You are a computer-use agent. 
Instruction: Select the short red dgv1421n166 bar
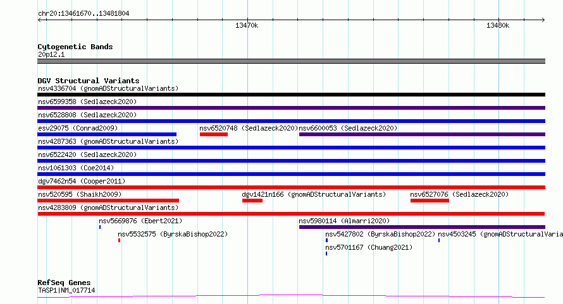(252, 201)
